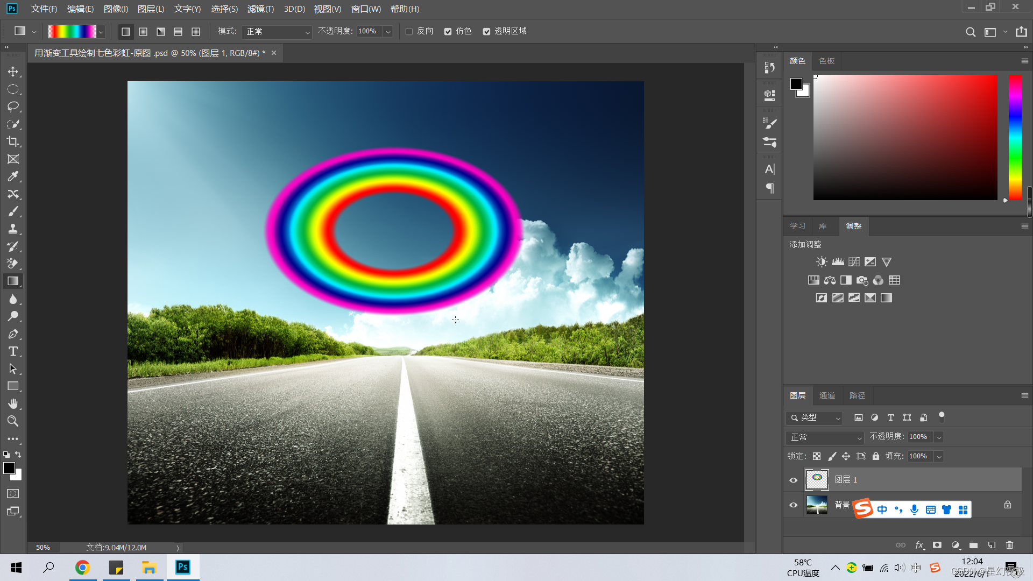The width and height of the screenshot is (1033, 581).
Task: Open the layer 类型 filter dropdown
Action: 815,417
